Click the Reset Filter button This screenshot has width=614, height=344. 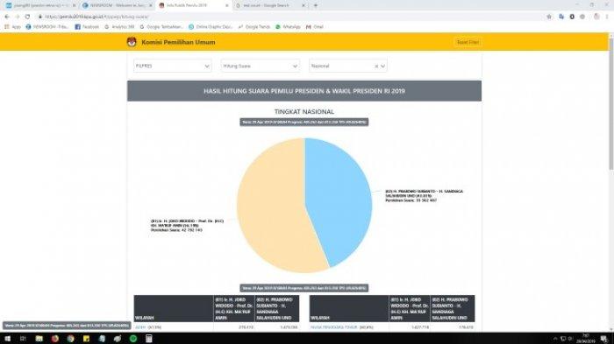468,42
